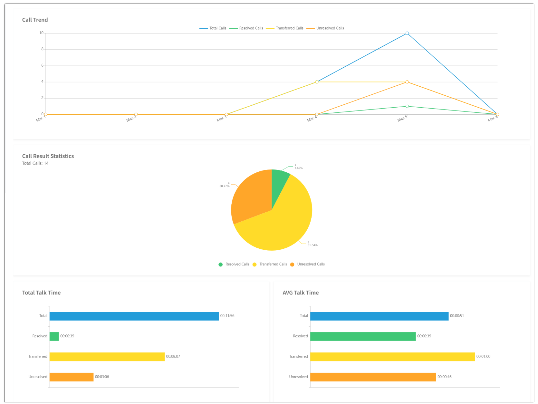
Task: Click green Resolved Calls dot in pie legend
Action: tap(221, 265)
